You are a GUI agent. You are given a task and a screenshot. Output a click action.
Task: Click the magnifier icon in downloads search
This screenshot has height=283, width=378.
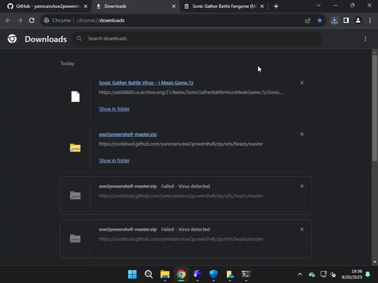(79, 38)
